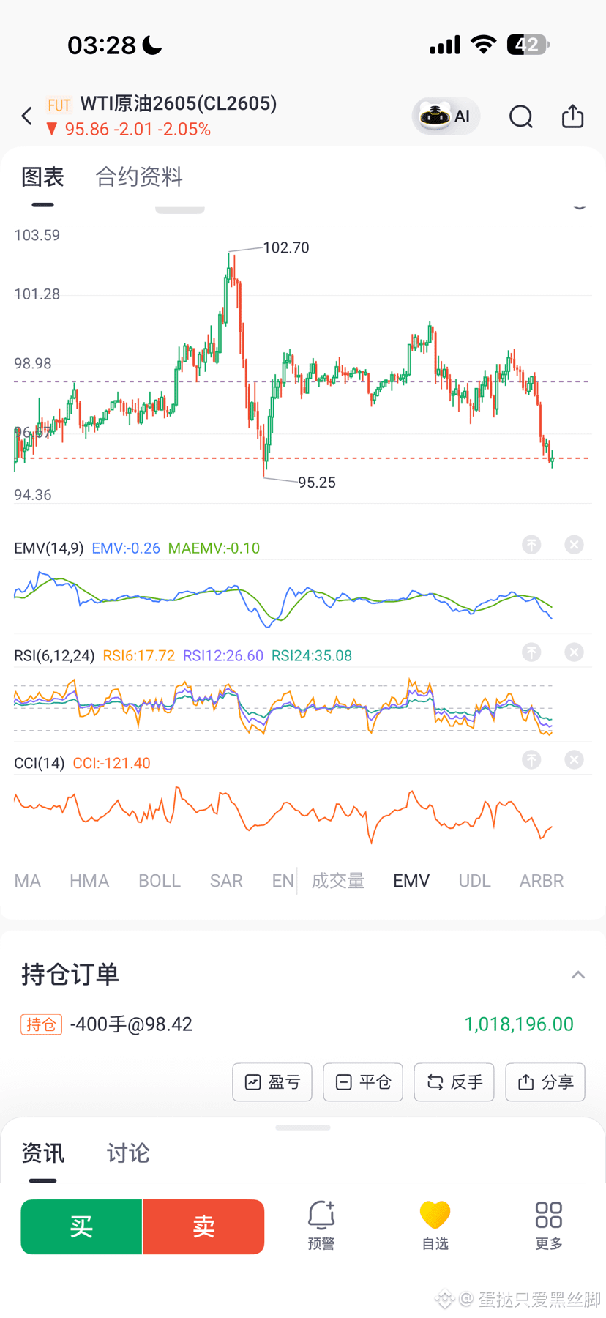Switch to the 讨论 tab
This screenshot has width=606, height=1318.
click(128, 1153)
